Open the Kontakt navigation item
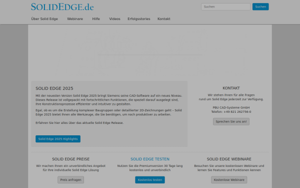Image resolution: width=300 pixels, height=188 pixels. 164,19
